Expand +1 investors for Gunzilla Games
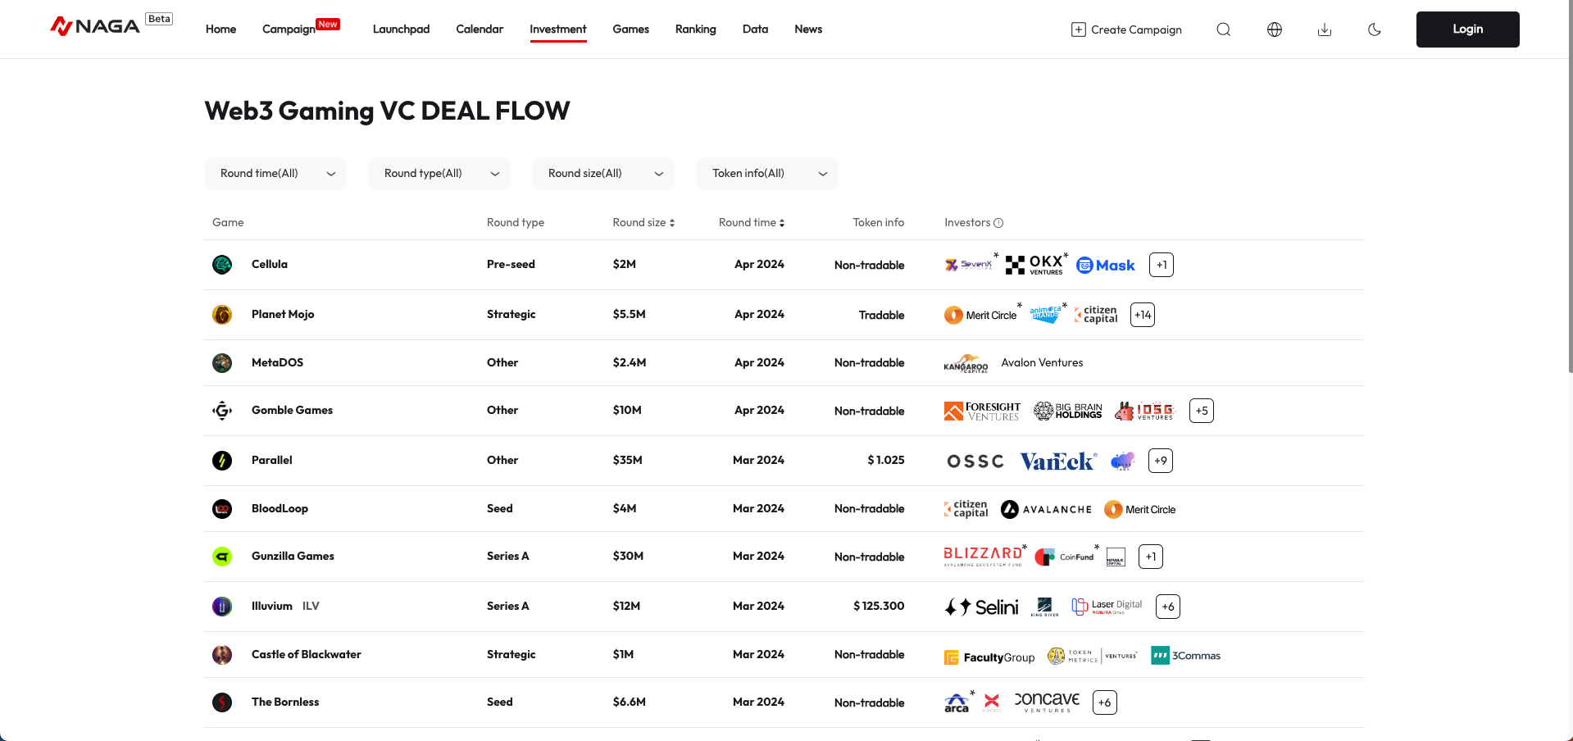The height and width of the screenshot is (741, 1573). [1151, 557]
